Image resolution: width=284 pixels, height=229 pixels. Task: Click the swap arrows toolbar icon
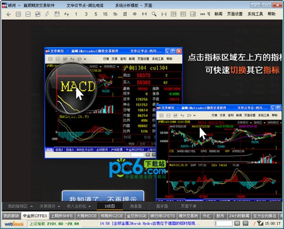coord(66,14)
